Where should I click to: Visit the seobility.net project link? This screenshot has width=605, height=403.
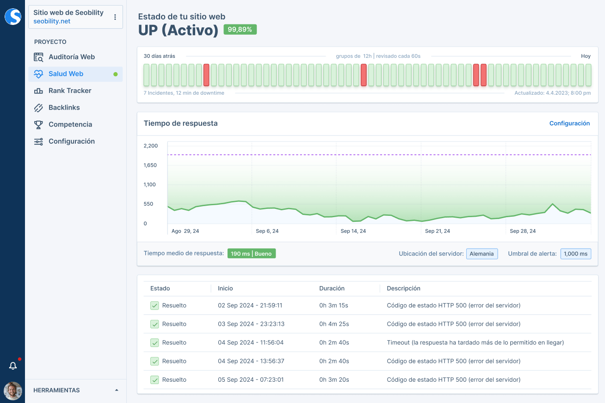point(52,21)
